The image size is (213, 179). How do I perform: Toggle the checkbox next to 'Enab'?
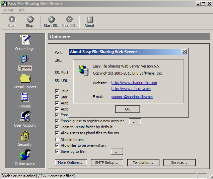(x=57, y=115)
